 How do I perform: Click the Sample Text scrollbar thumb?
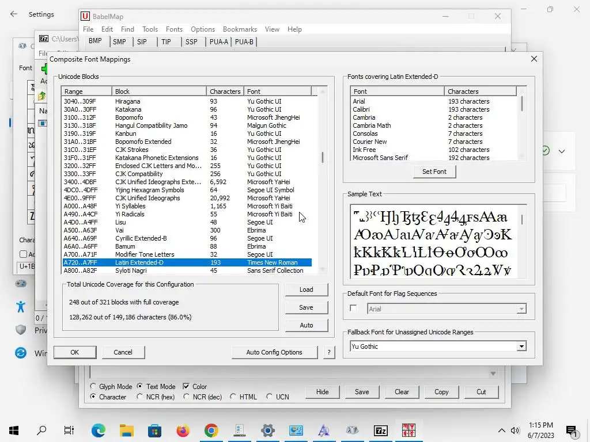(x=522, y=219)
